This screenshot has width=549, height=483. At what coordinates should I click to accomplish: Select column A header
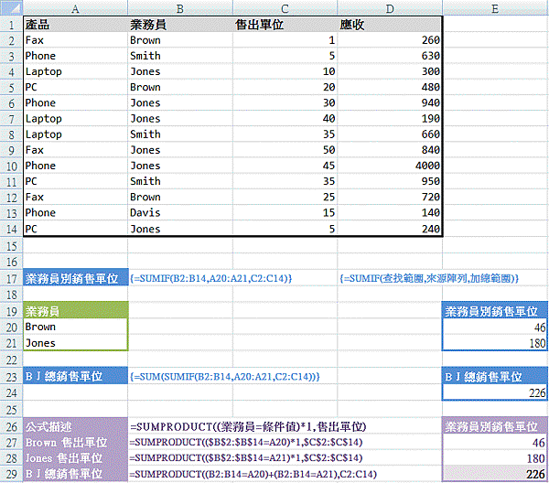click(75, 7)
